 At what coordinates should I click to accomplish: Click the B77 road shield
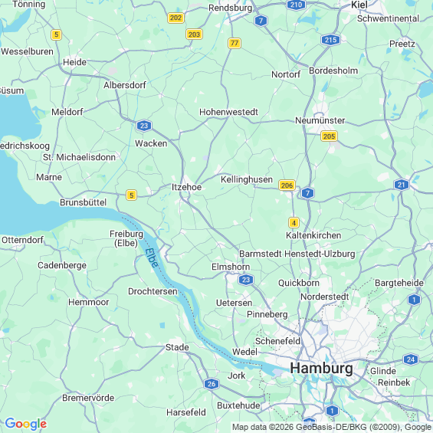pos(235,43)
